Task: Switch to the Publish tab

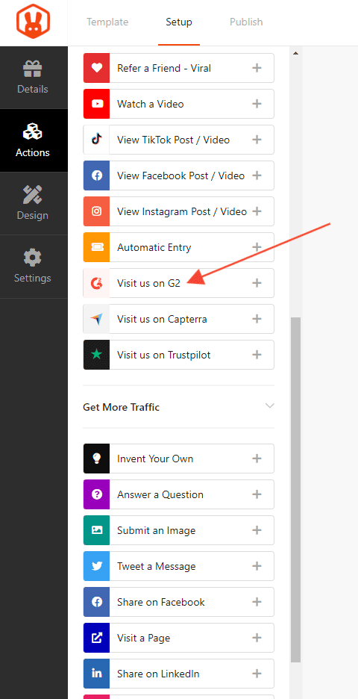Action: (246, 22)
